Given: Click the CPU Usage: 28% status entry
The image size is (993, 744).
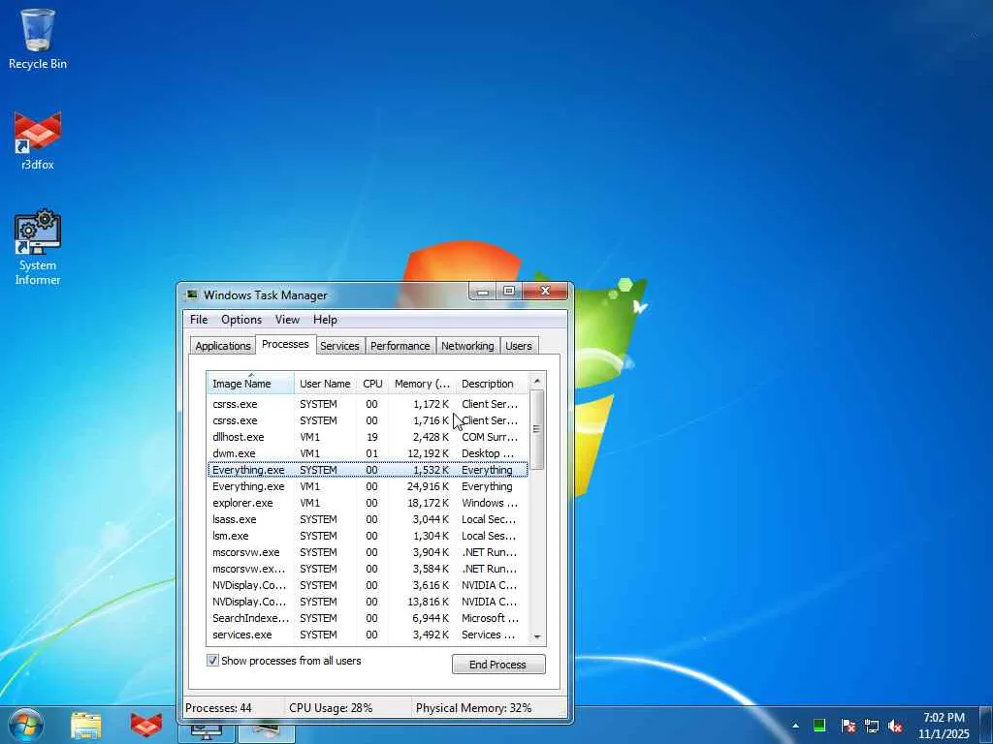Looking at the screenshot, I should pyautogui.click(x=331, y=708).
